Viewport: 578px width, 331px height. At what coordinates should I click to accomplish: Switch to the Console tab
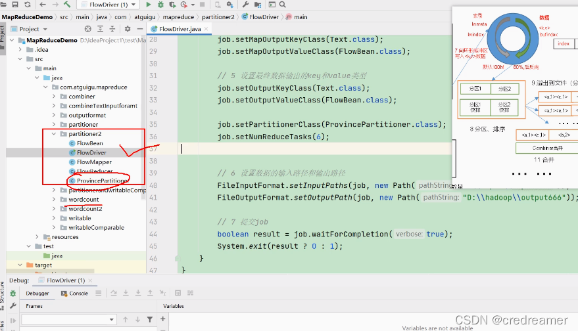coord(74,293)
